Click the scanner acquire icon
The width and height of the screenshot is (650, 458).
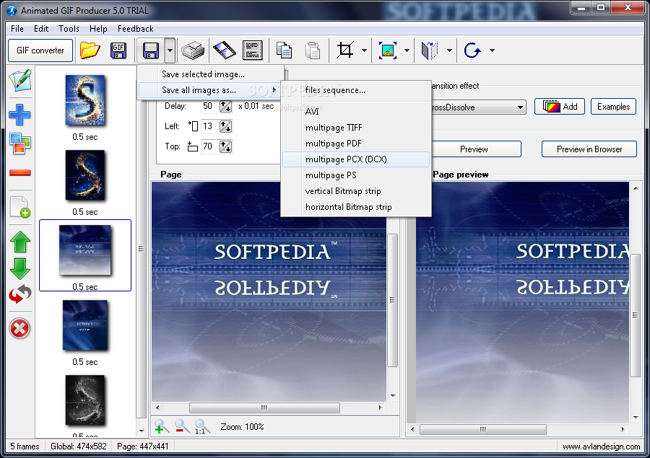point(193,50)
